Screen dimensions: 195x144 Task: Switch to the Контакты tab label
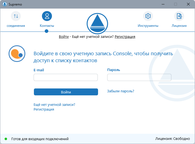pos(47,26)
